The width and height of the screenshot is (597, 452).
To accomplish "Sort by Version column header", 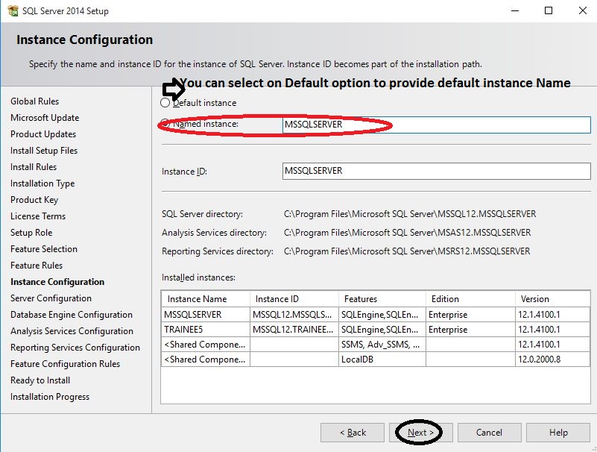I will point(553,299).
